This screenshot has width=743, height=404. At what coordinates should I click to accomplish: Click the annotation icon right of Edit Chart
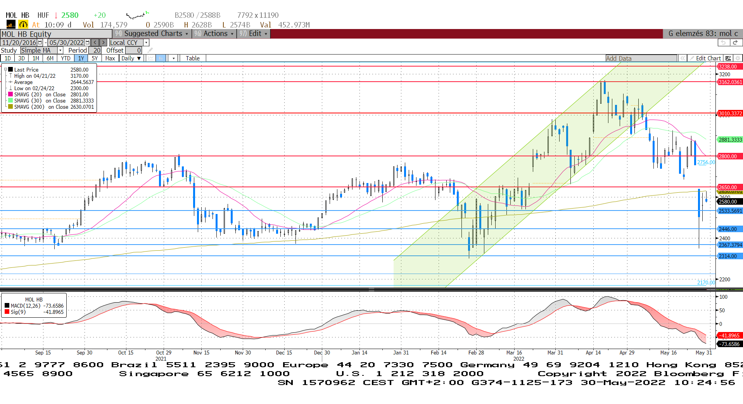pos(728,58)
